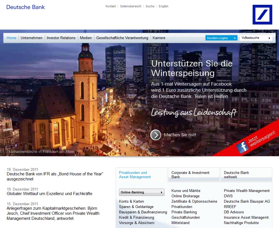Open the Kunden-Logins dropdown
279x228 pixels.
tap(221, 38)
